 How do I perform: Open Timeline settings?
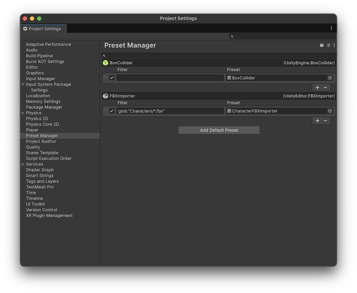[x=34, y=198]
